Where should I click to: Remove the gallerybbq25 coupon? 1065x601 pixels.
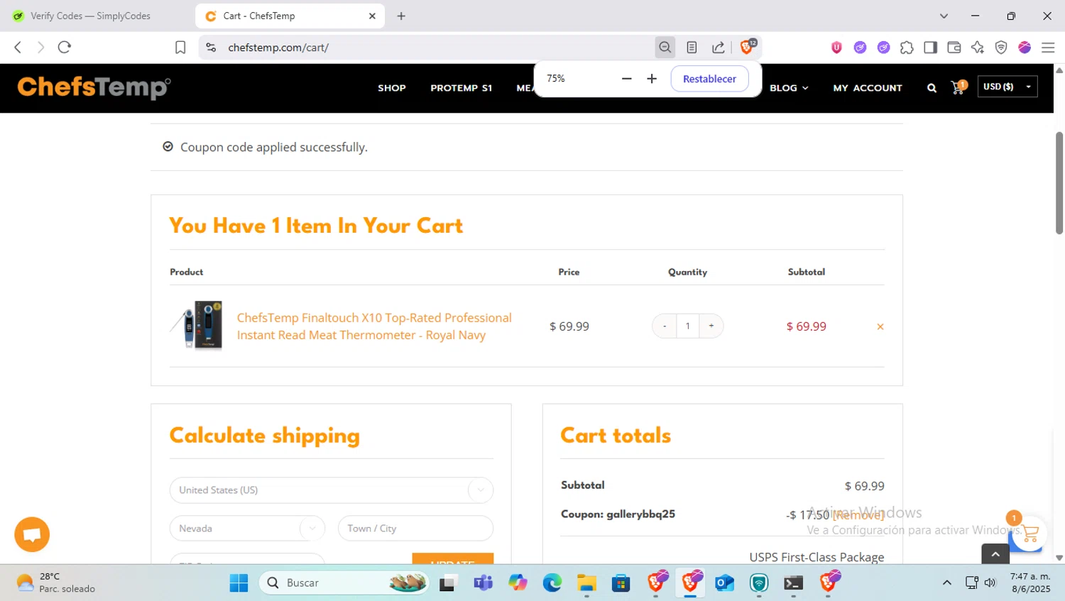pyautogui.click(x=858, y=515)
